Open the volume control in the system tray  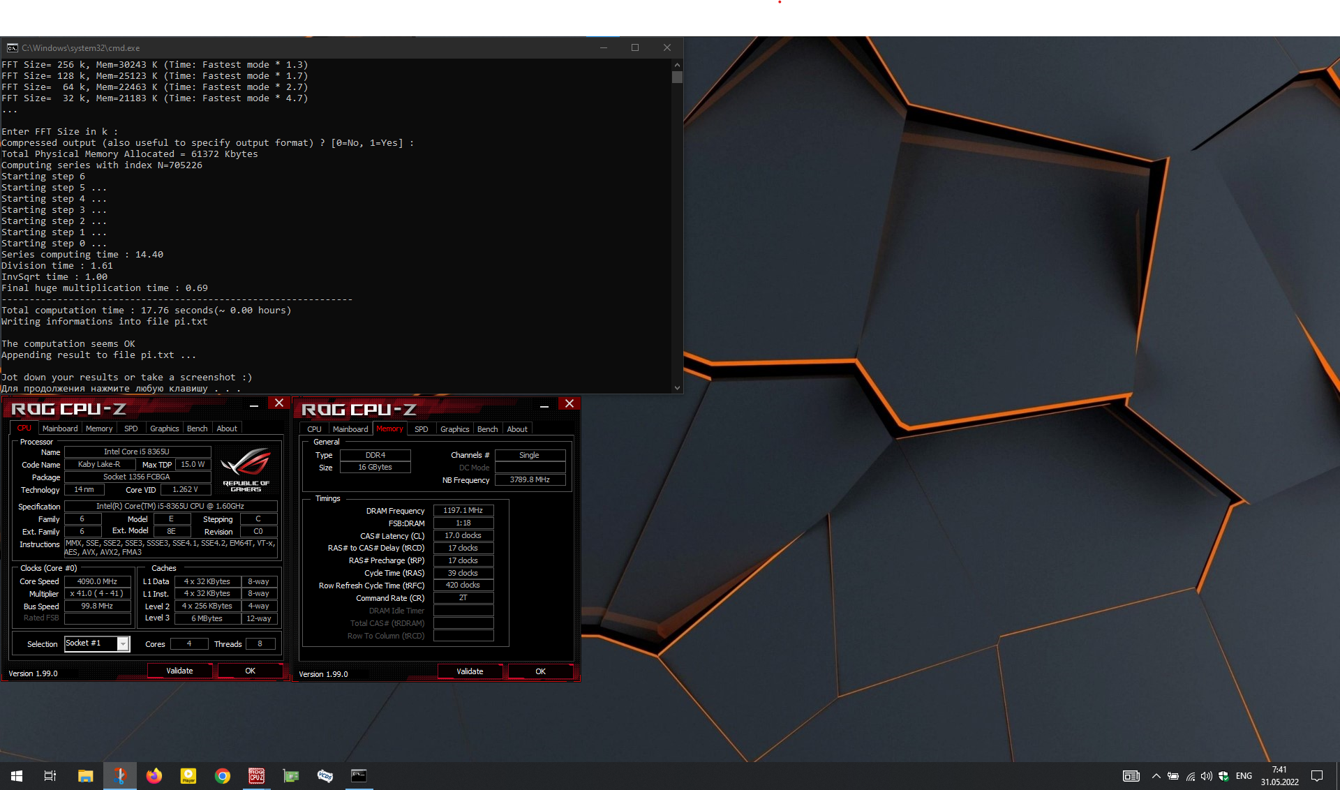tap(1207, 776)
